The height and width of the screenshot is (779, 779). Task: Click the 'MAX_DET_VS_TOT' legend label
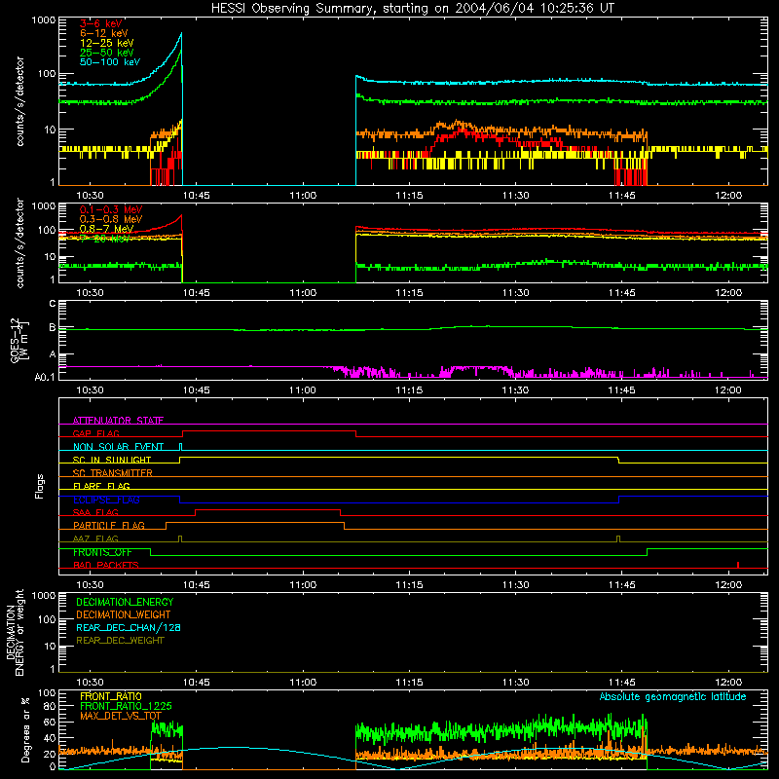pyautogui.click(x=121, y=716)
